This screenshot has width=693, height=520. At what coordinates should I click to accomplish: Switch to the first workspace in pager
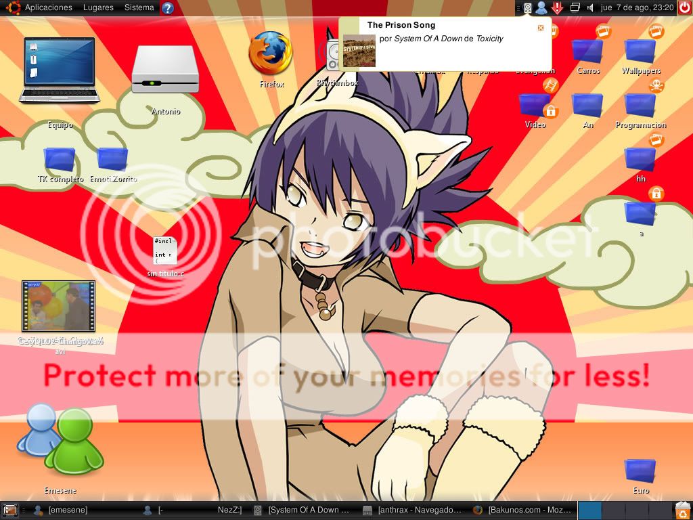589,511
